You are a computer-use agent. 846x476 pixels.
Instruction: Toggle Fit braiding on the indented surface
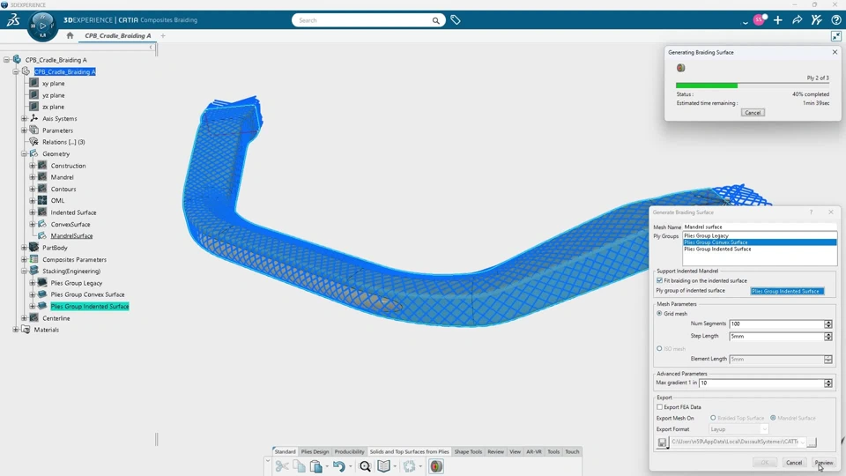[659, 280]
